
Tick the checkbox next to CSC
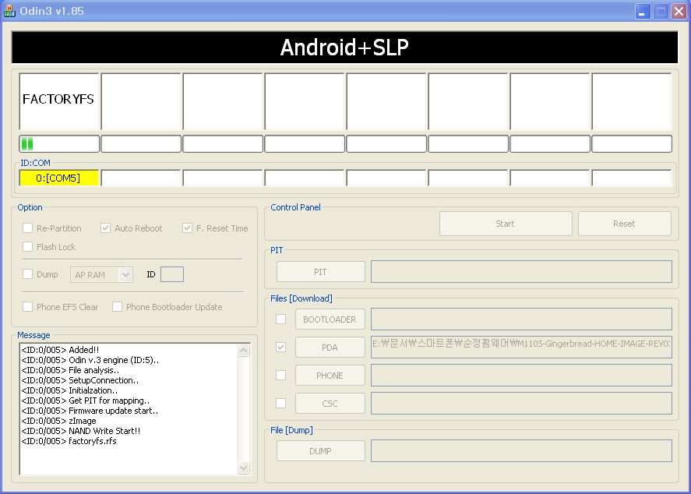click(x=280, y=404)
